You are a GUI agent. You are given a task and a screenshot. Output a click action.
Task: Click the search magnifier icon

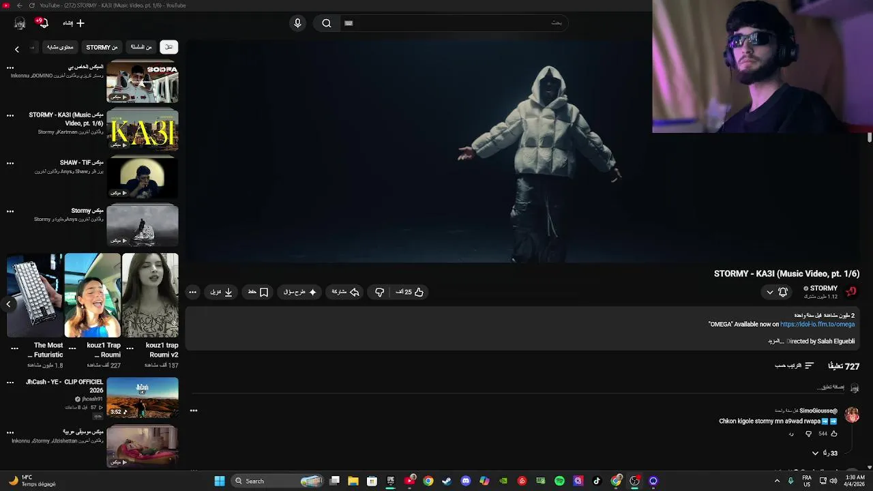(327, 23)
